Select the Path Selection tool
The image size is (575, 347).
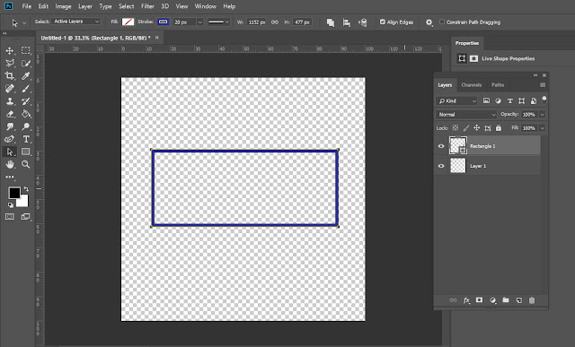coord(10,152)
